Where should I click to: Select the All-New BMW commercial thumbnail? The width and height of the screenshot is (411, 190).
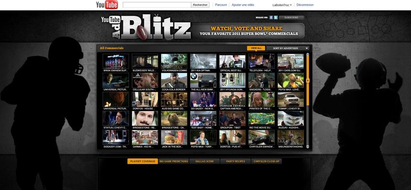point(203,80)
